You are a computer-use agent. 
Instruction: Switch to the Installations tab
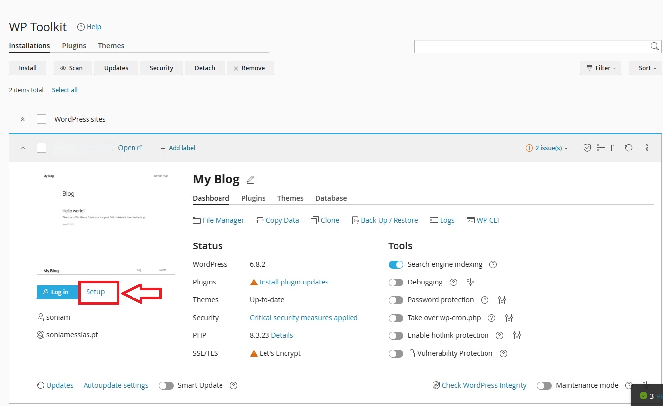[30, 46]
